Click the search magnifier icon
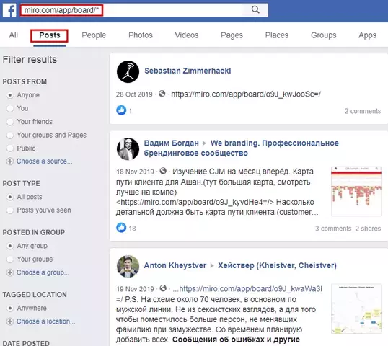 255,9
